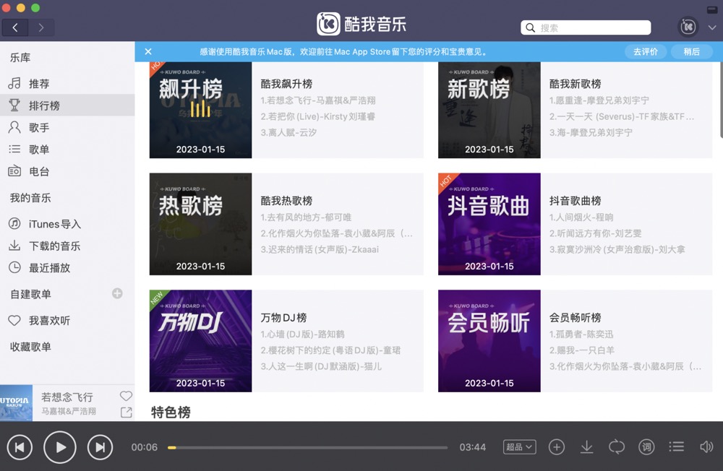This screenshot has width=723, height=471.
Task: Seek in the playback progress bar
Action: click(x=307, y=447)
